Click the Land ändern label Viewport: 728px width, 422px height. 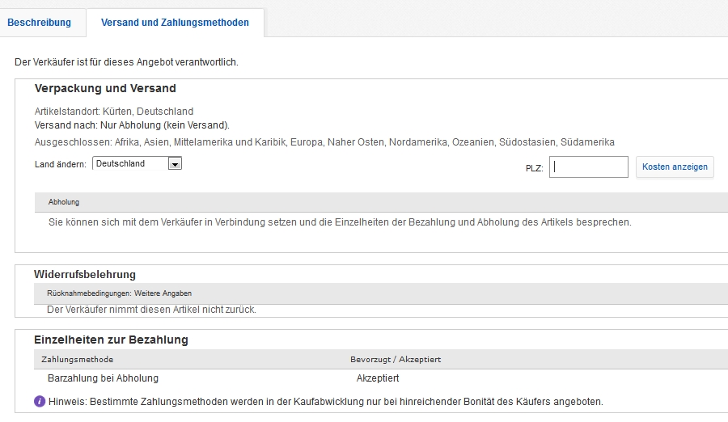pos(60,164)
